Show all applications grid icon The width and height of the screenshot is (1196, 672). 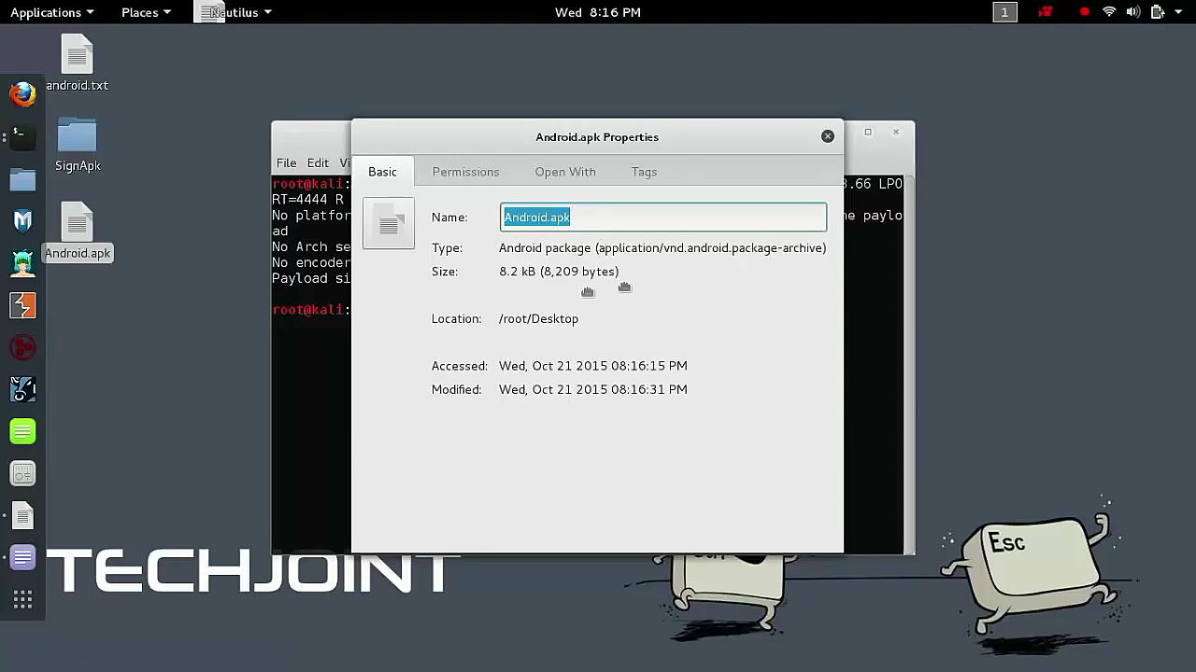(x=22, y=600)
